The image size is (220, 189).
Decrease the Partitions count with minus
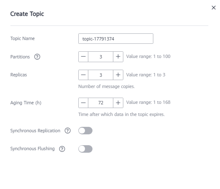coord(83,57)
